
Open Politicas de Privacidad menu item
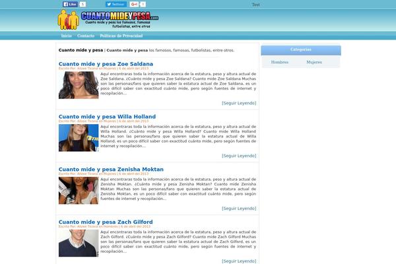[121, 36]
